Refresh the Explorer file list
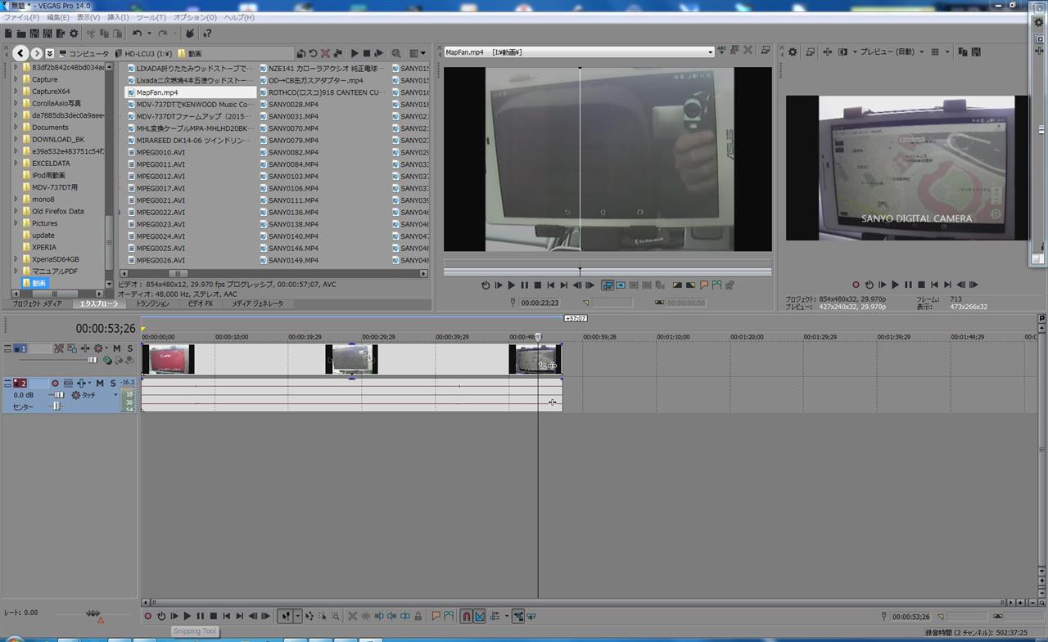This screenshot has height=642, width=1048. [x=313, y=53]
